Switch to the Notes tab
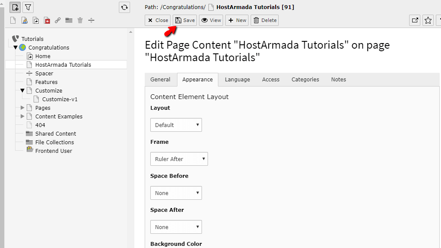 click(339, 80)
